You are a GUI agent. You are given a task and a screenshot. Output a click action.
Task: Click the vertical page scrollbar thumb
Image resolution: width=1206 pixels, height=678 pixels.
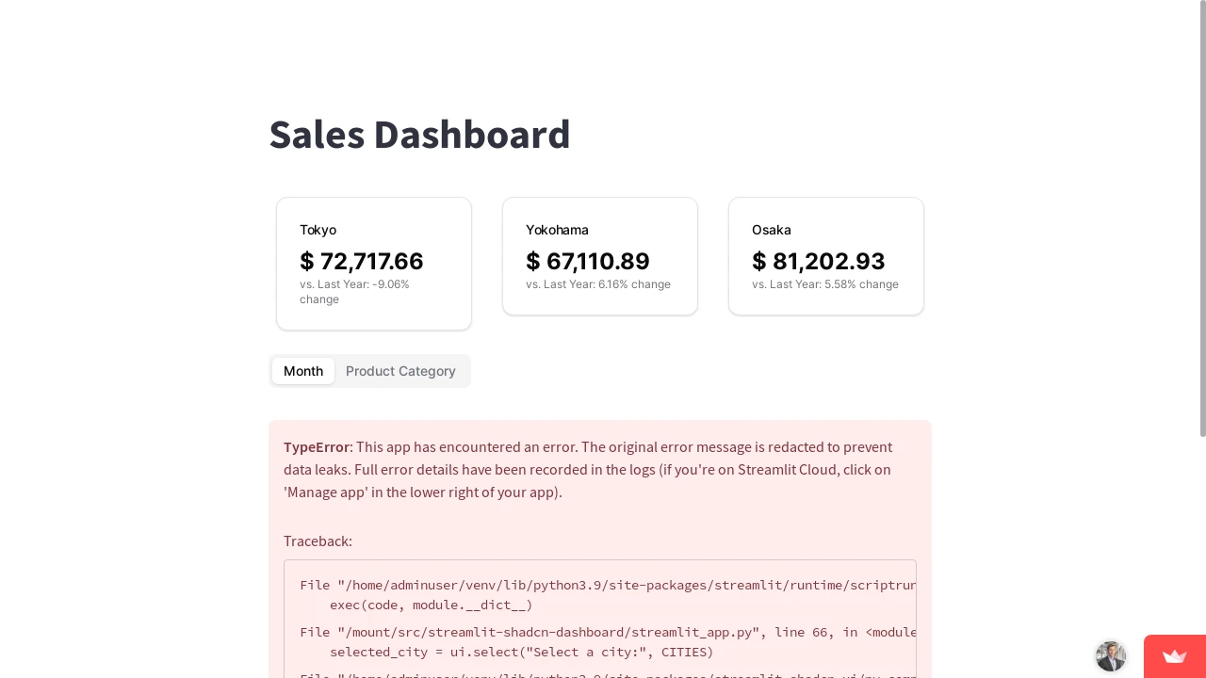[x=1202, y=218]
